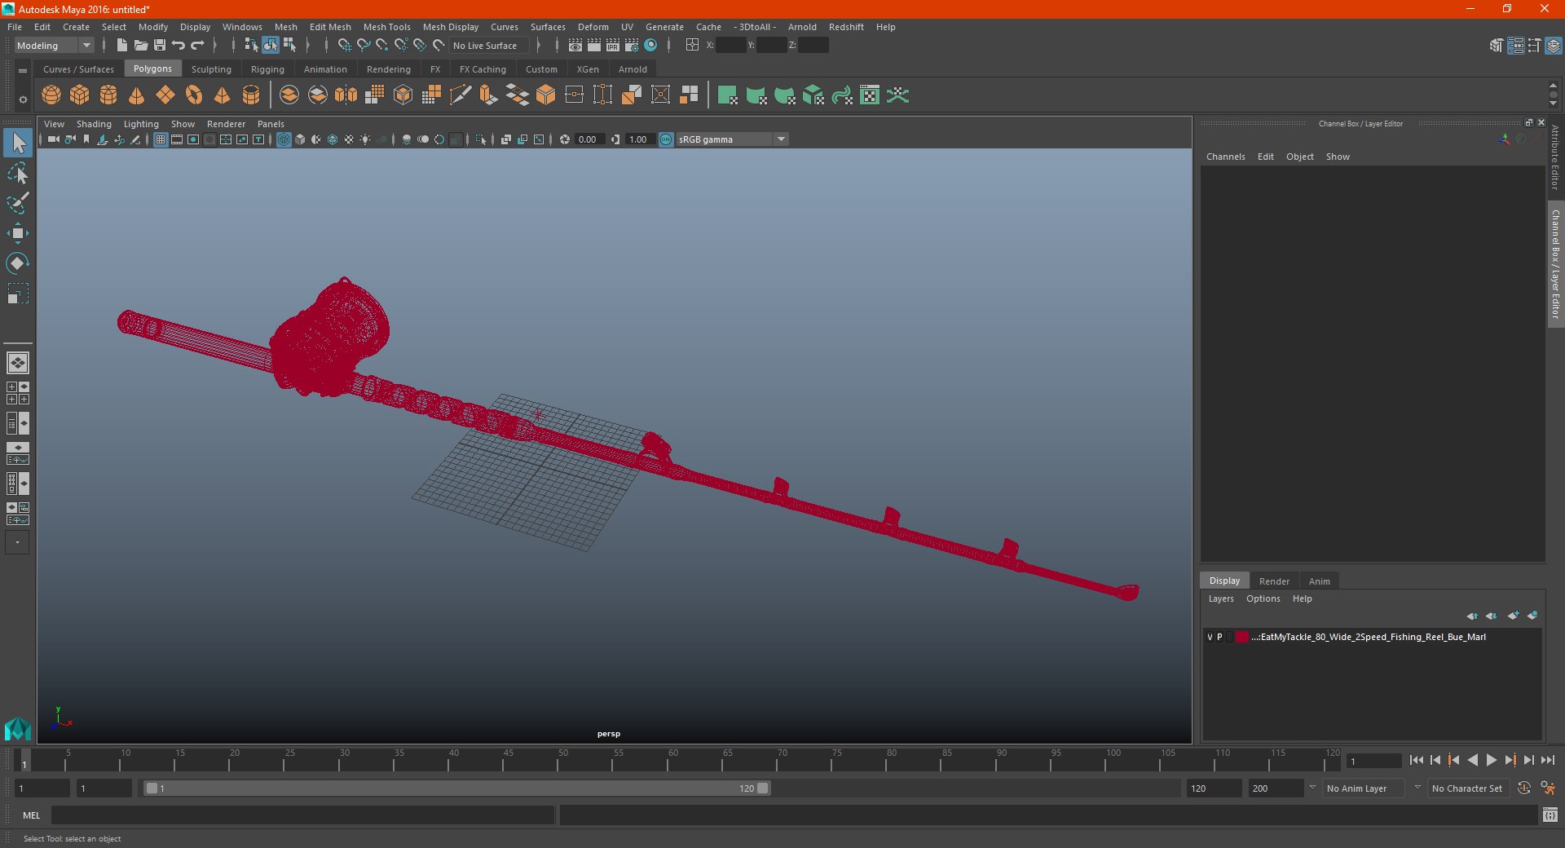
Task: Open Options menu in Layer Editor
Action: coord(1263,598)
